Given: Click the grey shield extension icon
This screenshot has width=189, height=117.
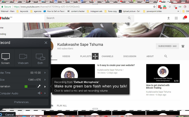Looking at the screenshot, I should pyautogui.click(x=170, y=7).
